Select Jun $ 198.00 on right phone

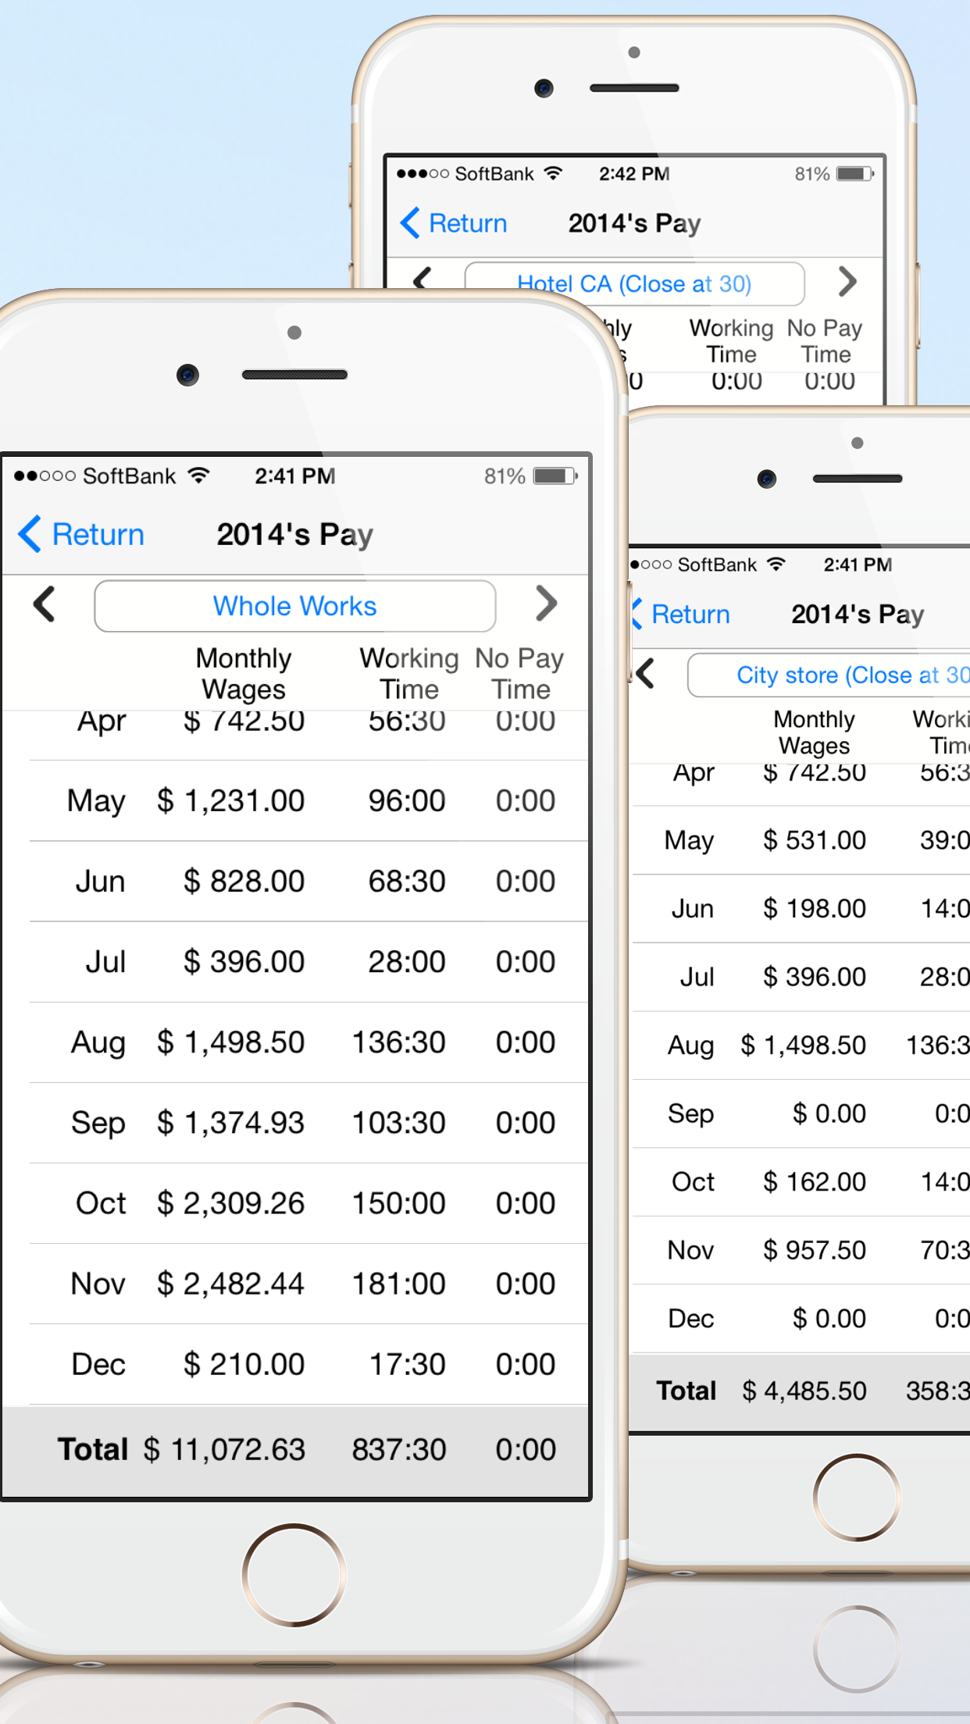[x=801, y=909]
